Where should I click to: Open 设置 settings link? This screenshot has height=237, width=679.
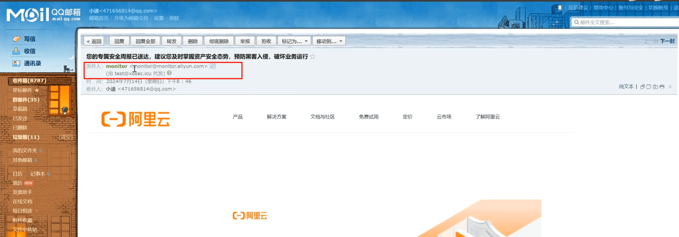tap(159, 18)
